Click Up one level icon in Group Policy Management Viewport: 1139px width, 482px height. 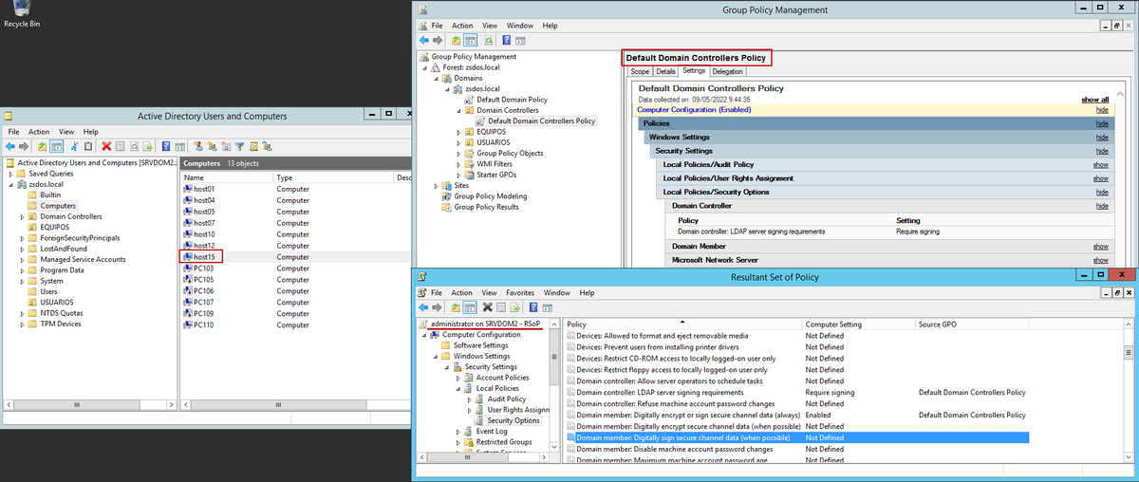456,40
